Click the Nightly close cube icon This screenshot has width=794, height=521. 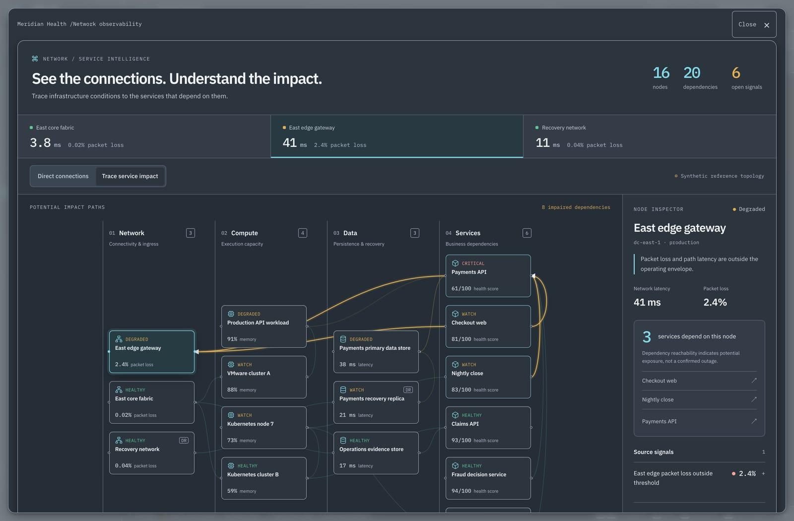click(455, 365)
